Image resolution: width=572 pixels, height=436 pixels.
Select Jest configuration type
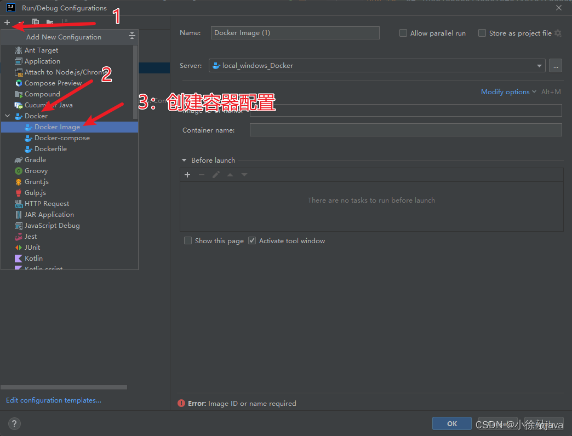point(70,236)
